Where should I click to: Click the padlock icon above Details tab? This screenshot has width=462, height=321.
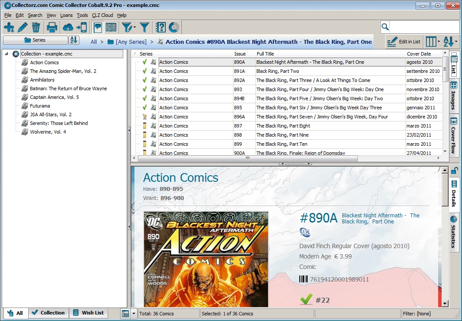[x=454, y=171]
